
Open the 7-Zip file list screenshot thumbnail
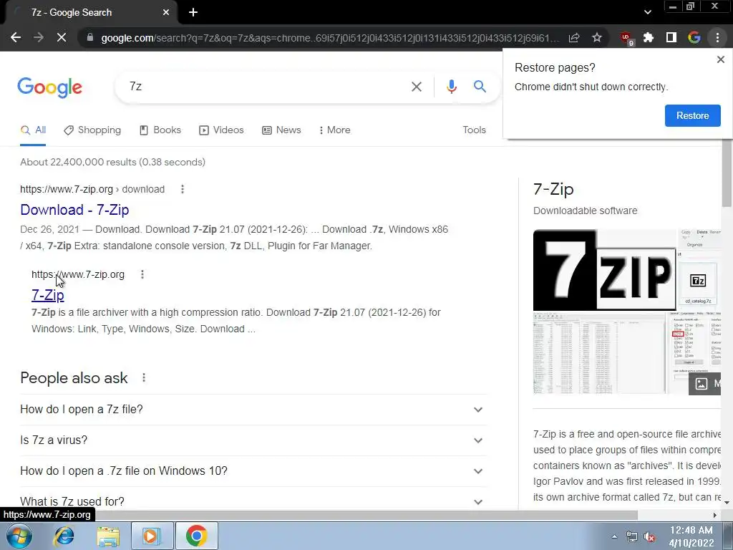point(599,354)
